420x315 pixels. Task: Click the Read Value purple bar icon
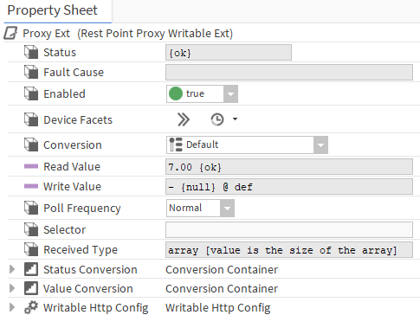click(31, 166)
